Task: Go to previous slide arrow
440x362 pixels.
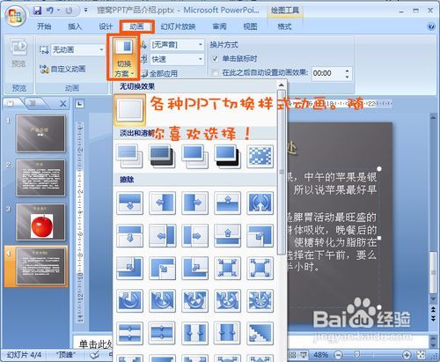Action: (x=434, y=309)
